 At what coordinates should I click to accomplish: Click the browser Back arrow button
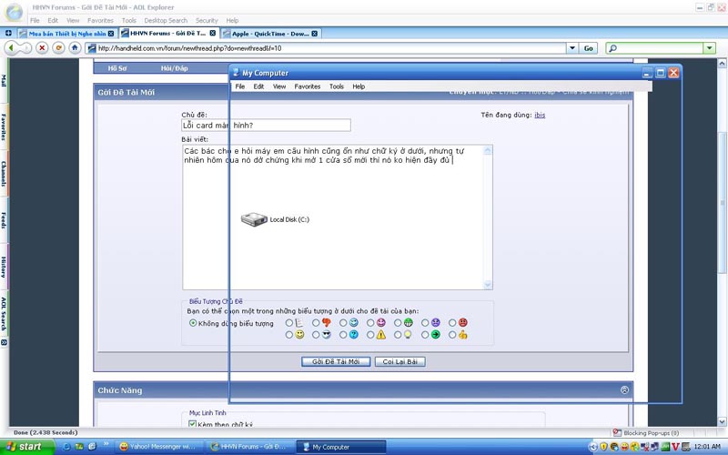pos(12,47)
